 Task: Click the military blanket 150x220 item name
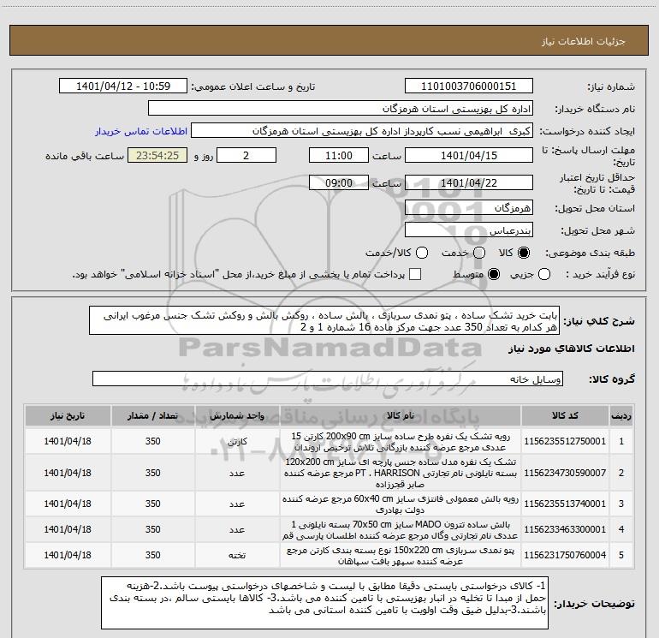401,556
